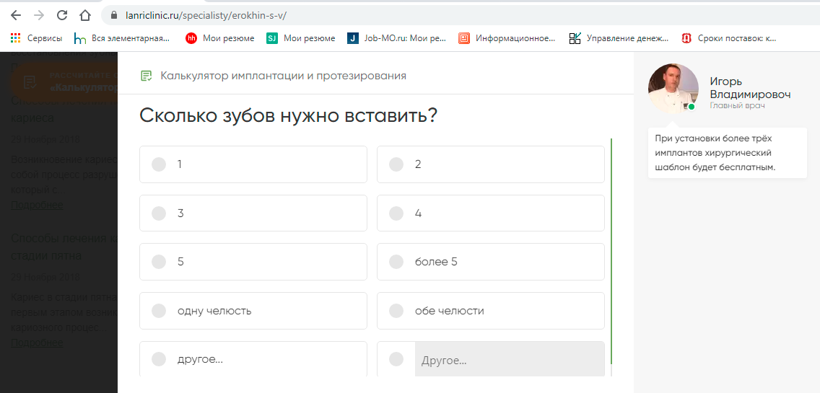Viewport: 820px width, 393px height.
Task: Open the hh Мои резюме bookmark
Action: tap(220, 38)
